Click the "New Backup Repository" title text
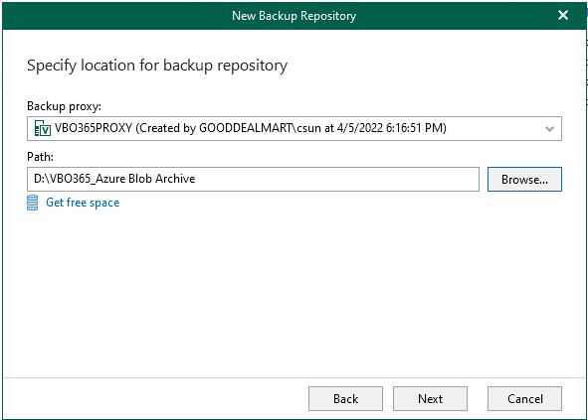The width and height of the screenshot is (588, 420). (x=294, y=16)
